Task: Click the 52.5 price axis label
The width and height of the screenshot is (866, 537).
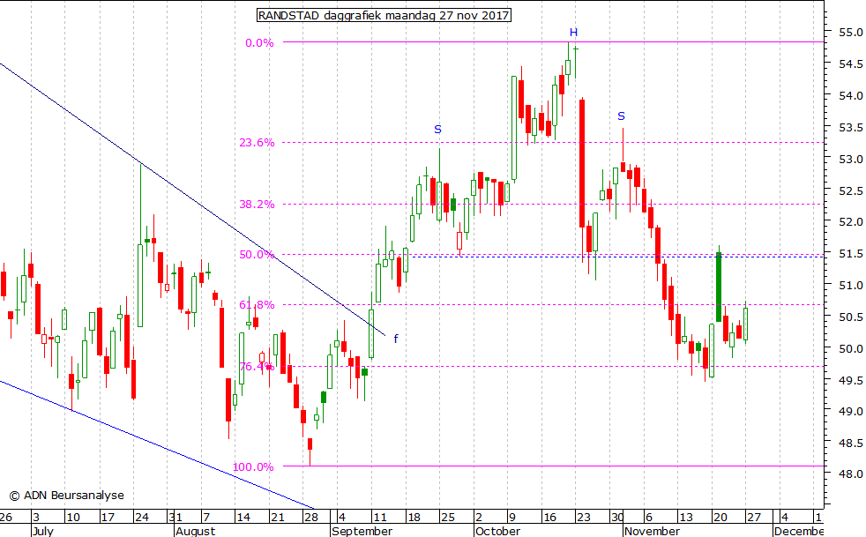Action: 850,190
